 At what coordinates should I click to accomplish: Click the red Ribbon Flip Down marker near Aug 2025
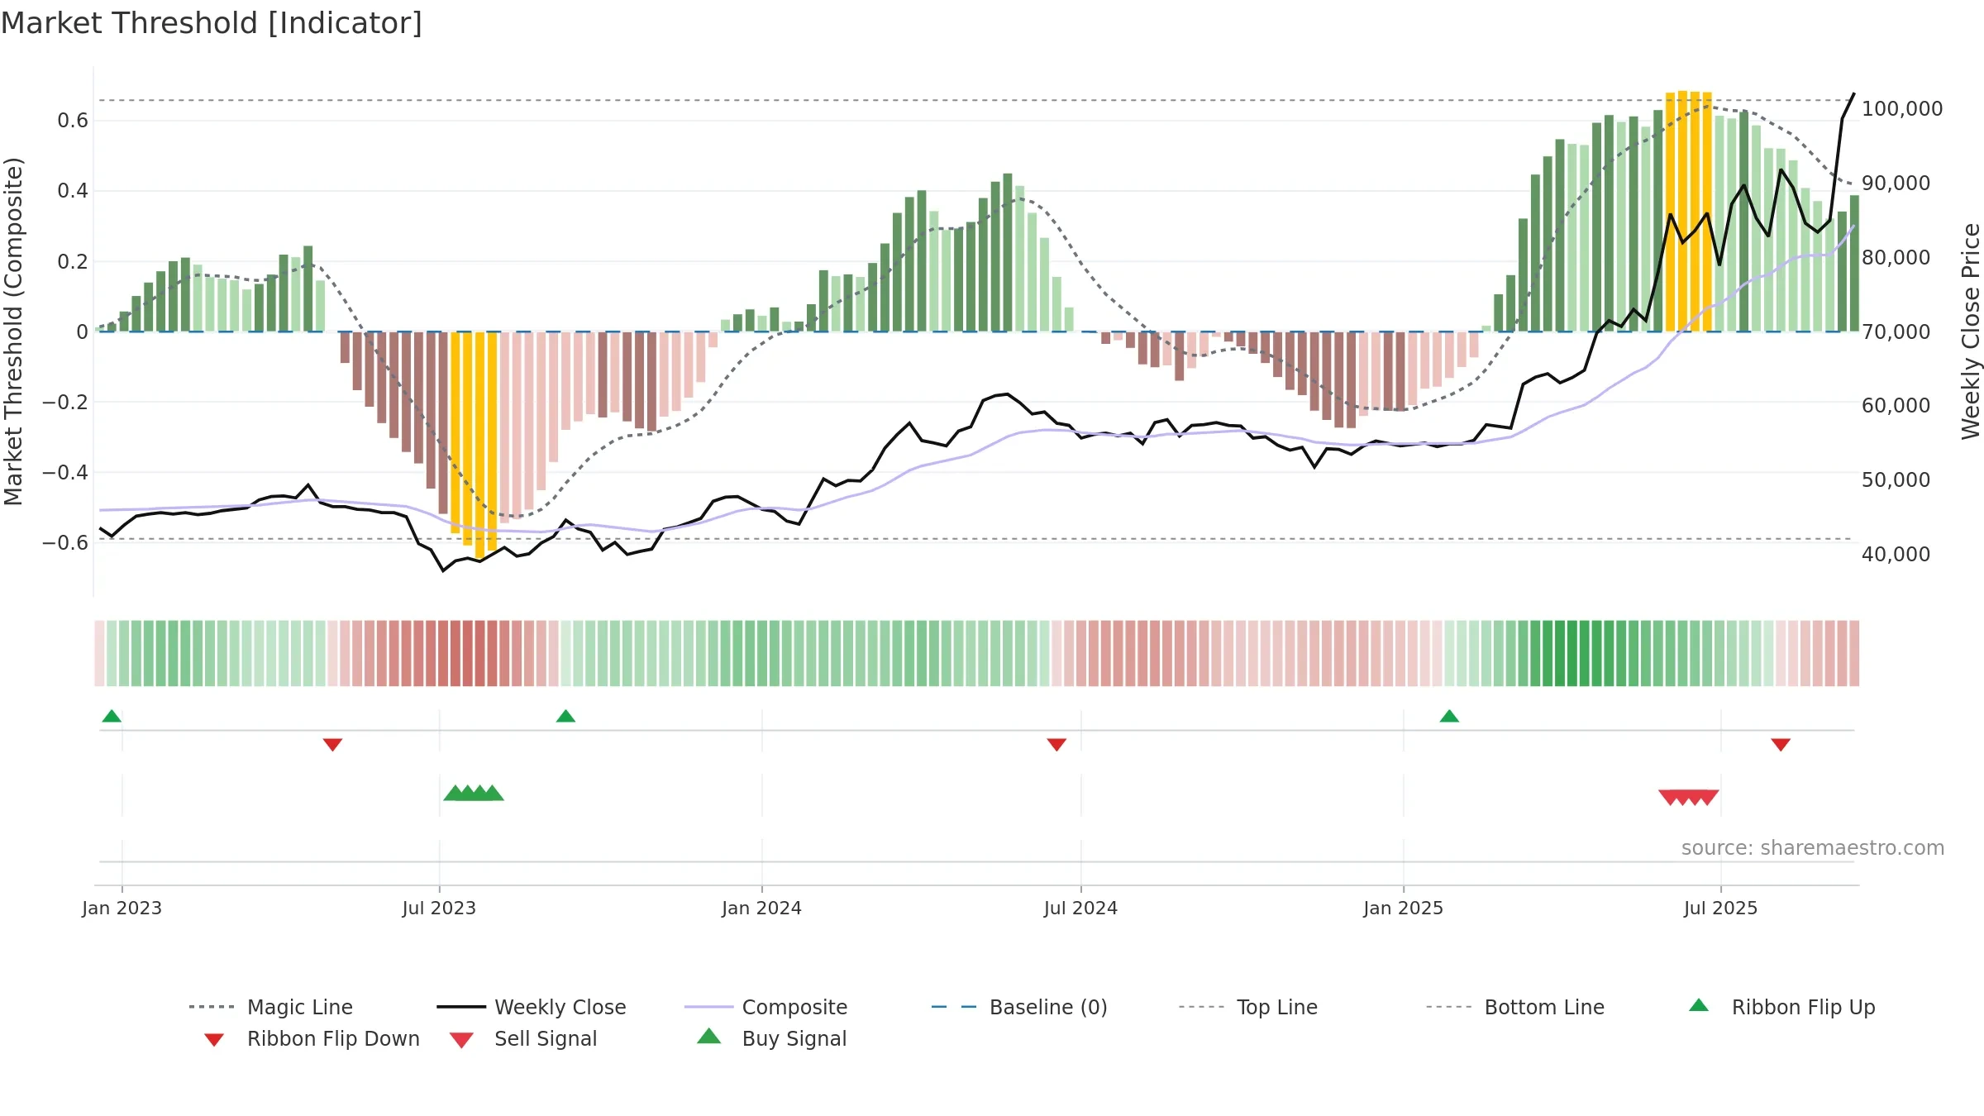pyautogui.click(x=1781, y=745)
